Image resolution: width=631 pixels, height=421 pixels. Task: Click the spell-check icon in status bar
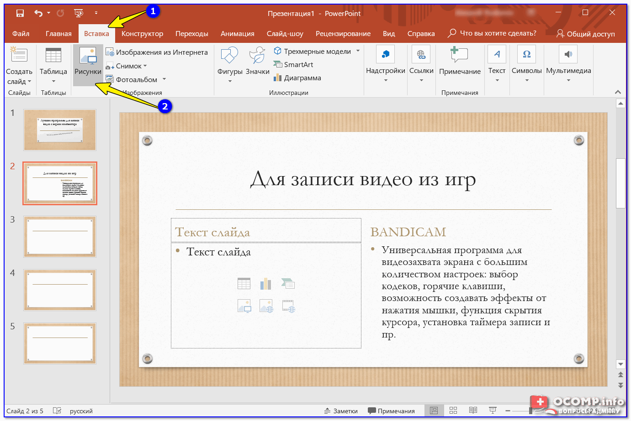[x=57, y=411]
